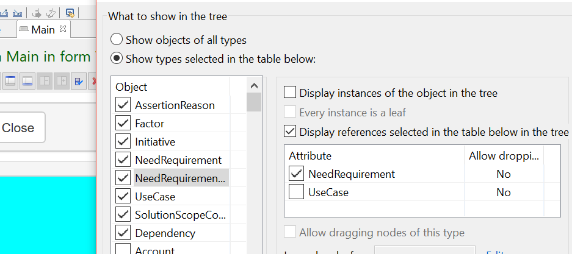Click the disabled "Allow dragging nodes of this type" checkbox
Viewport: 572px width, 254px height.
[290, 232]
